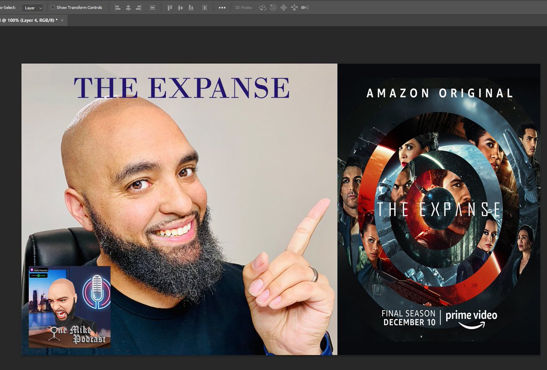547x370 pixels.
Task: Align left edges of layers
Action: tap(118, 8)
